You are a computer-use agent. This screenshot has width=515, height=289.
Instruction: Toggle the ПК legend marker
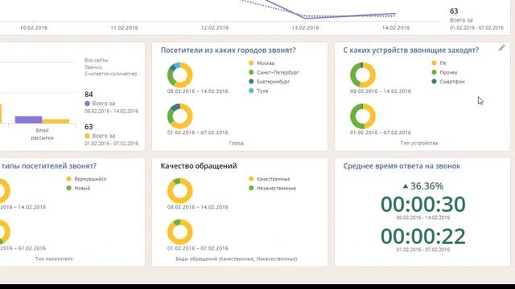(x=434, y=63)
